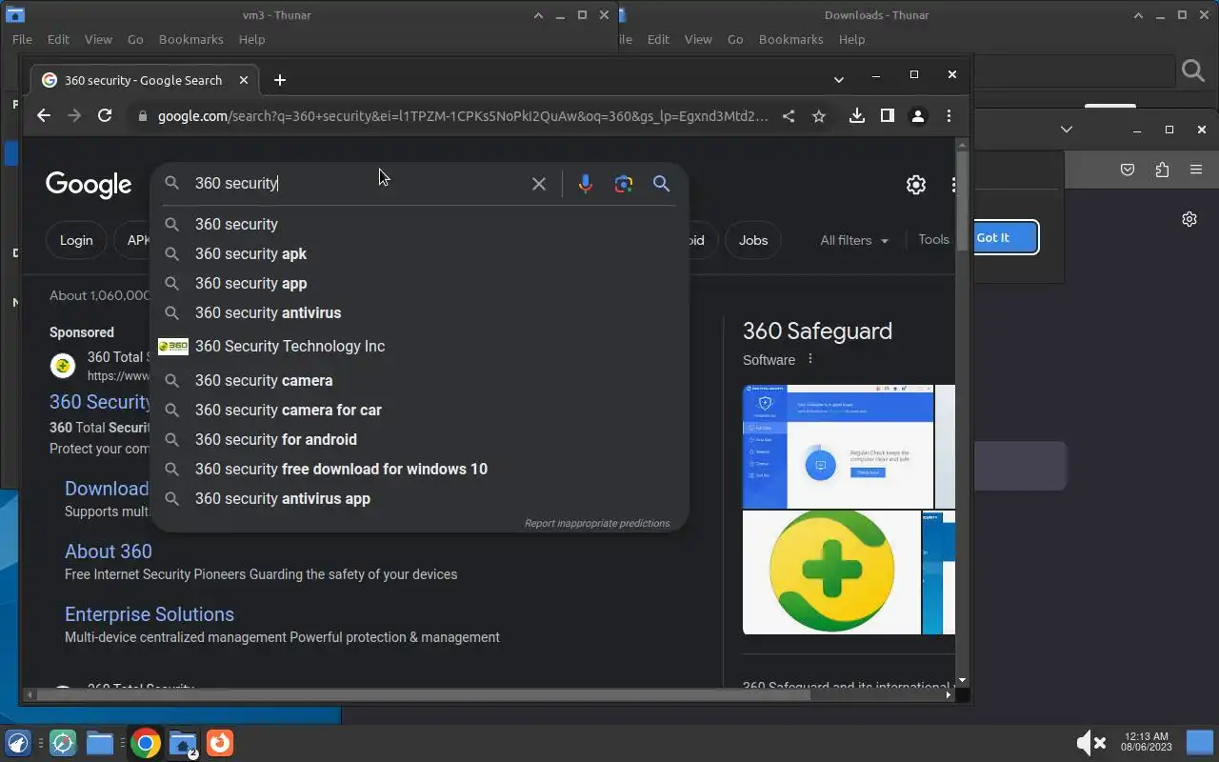Share this page from address bar
Screen dimensions: 1219x762
pyautogui.click(x=789, y=116)
